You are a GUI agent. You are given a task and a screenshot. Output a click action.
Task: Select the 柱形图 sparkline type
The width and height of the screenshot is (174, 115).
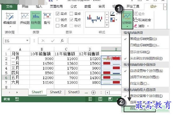pyautogui.click(x=36, y=20)
